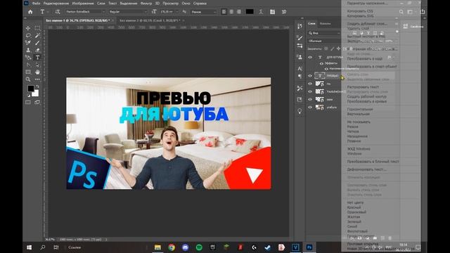Screen dimensions: 450x253
Task: Select the Gradient fill tool
Action: (x=28, y=58)
